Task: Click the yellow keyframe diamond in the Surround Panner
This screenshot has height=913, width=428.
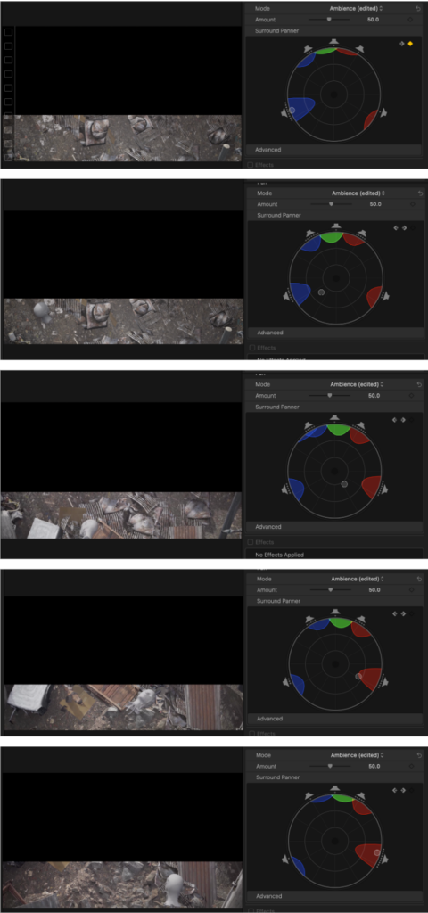Action: tap(410, 44)
